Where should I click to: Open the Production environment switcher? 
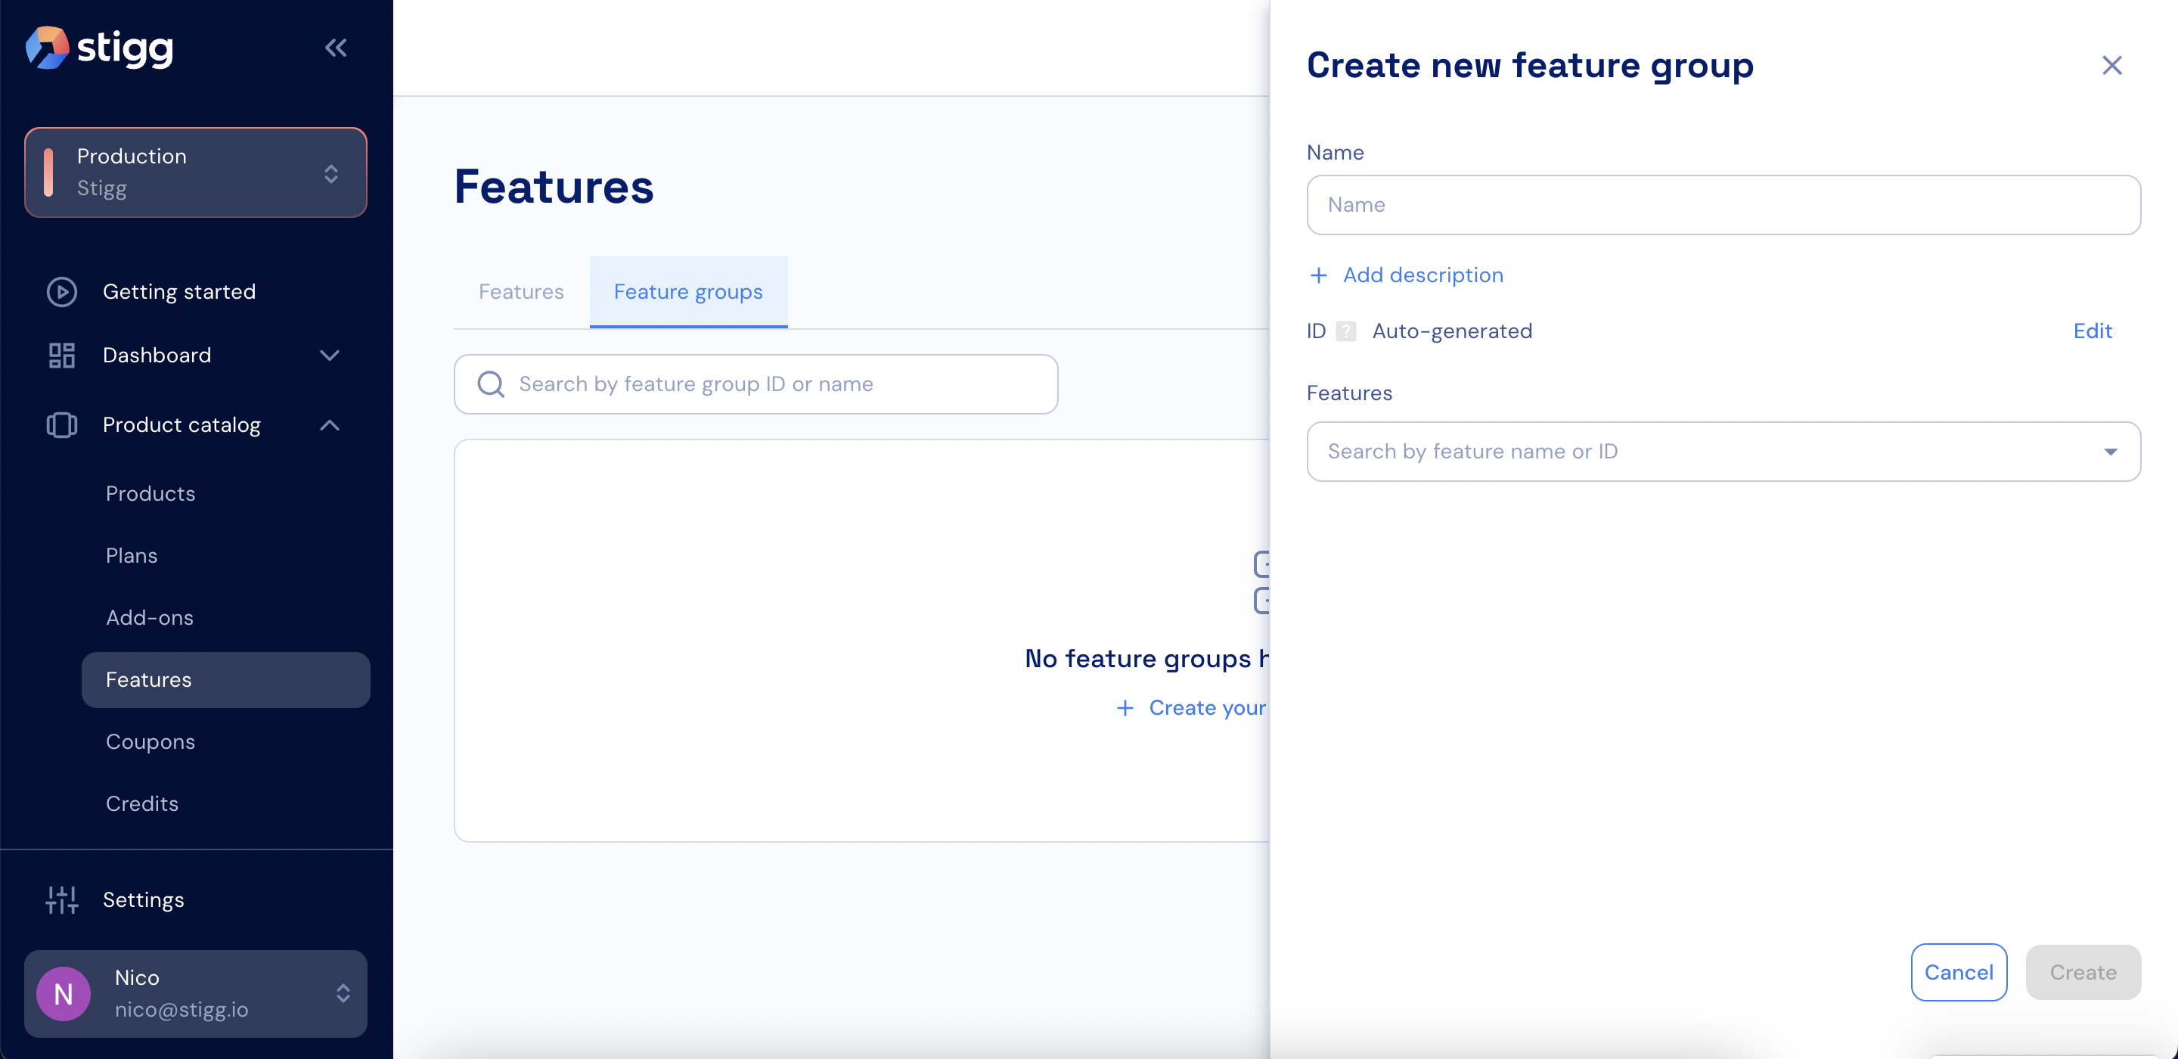(x=195, y=172)
